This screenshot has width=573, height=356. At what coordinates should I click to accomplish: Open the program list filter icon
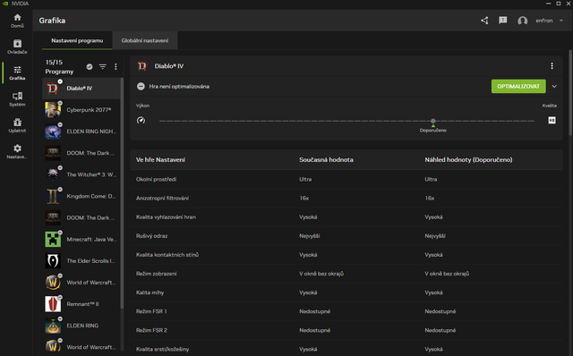(x=103, y=66)
